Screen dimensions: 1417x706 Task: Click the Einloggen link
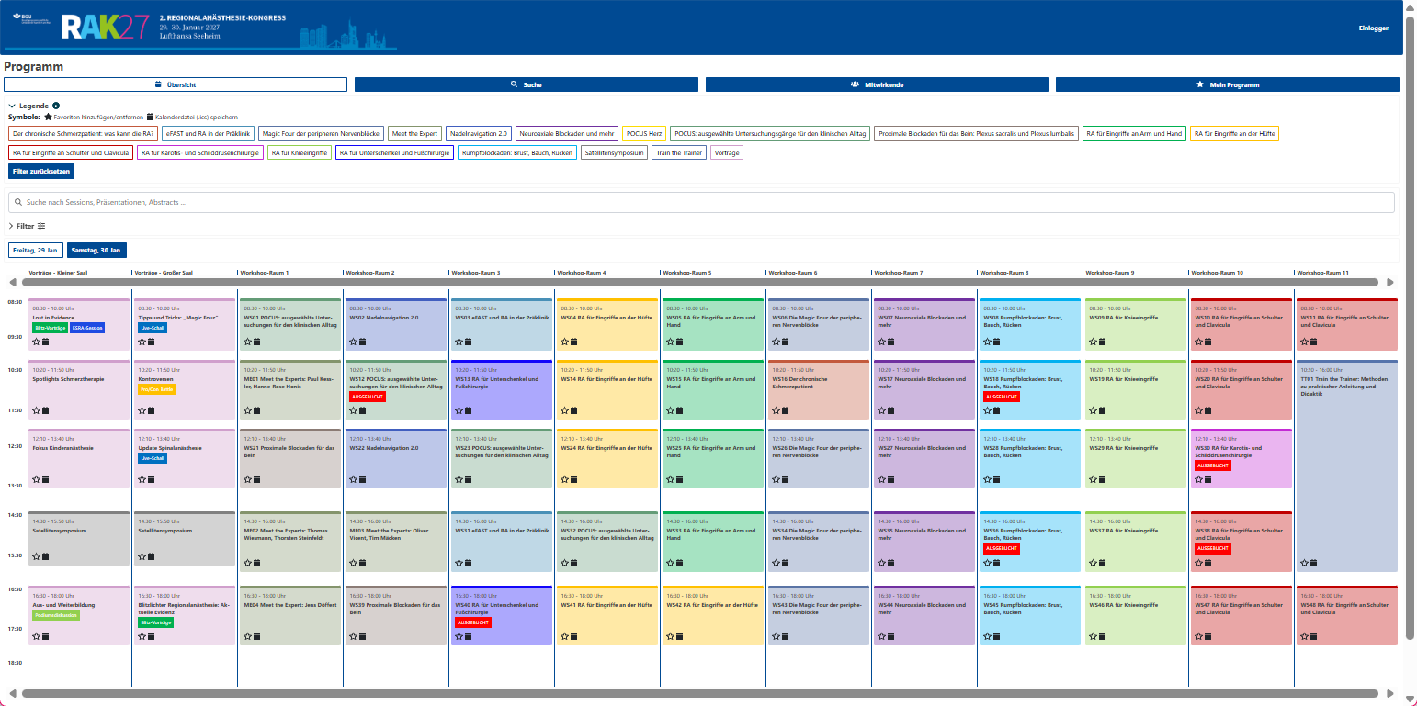click(x=1374, y=28)
